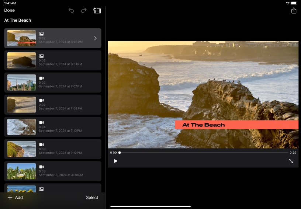Select the 7:10 PM waves video clip
Screen dimensions: 301x209
(53, 127)
